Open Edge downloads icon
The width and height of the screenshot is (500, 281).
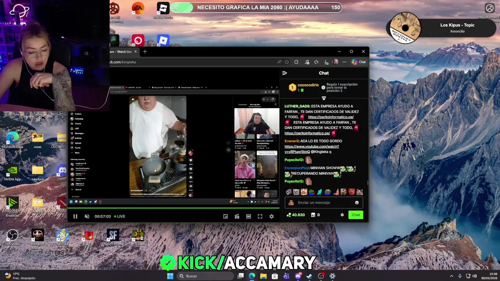click(326, 62)
